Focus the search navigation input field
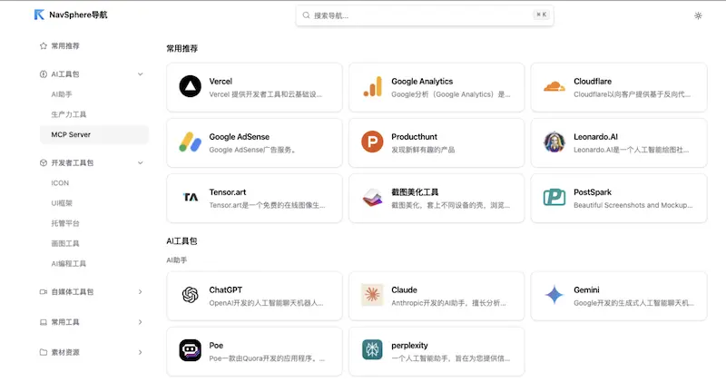 (x=425, y=15)
